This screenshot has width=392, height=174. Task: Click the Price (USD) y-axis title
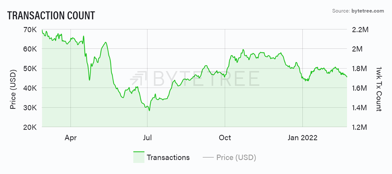tap(13, 89)
